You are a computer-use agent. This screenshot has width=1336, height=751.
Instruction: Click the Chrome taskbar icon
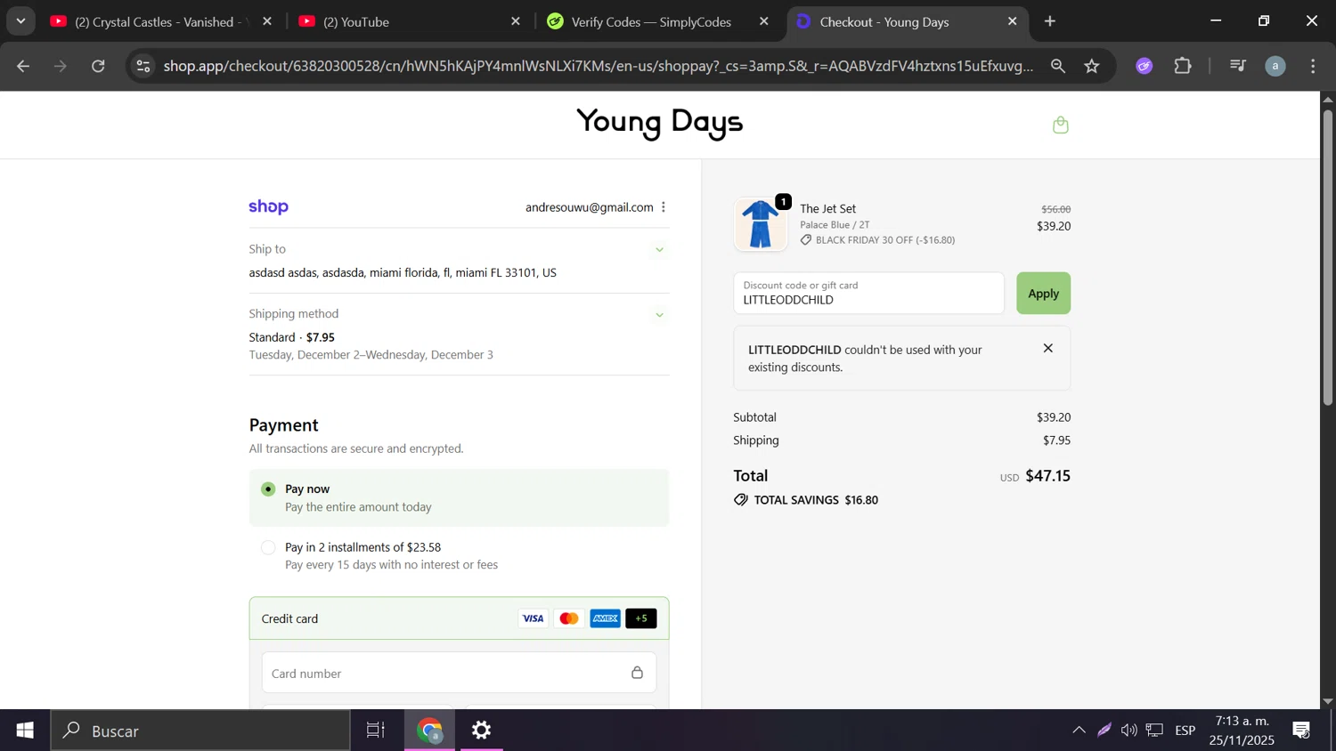[x=430, y=731]
